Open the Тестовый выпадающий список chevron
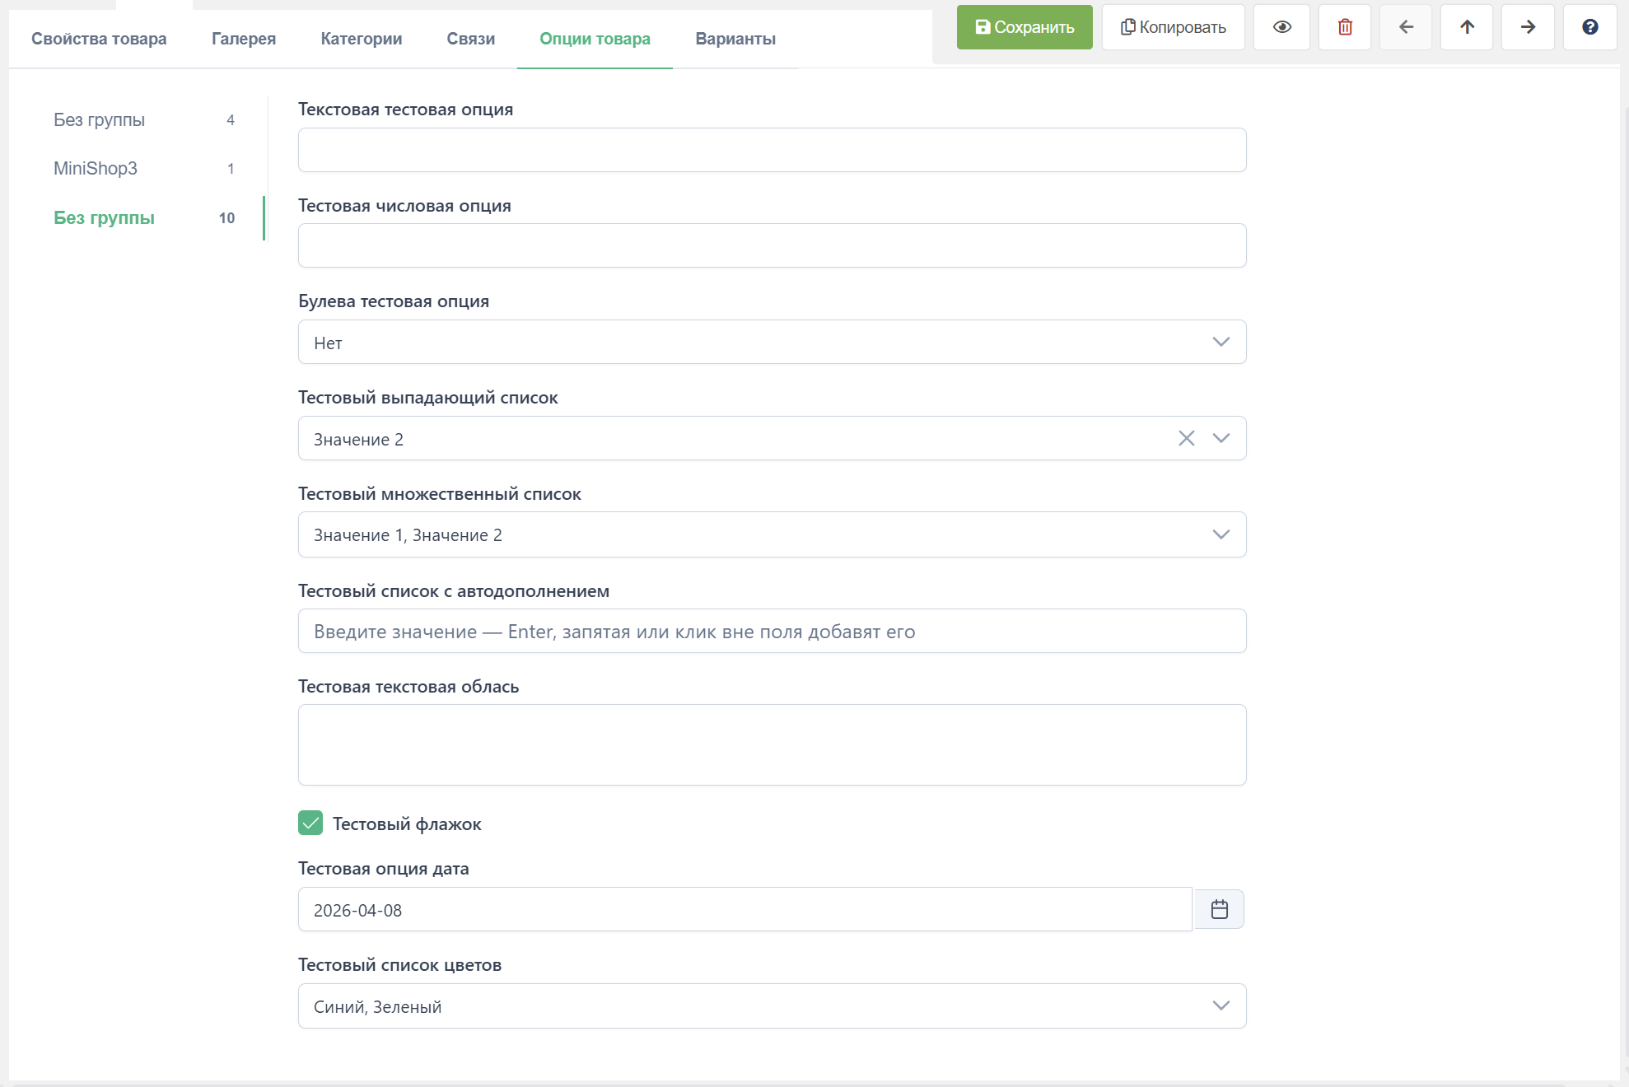This screenshot has height=1087, width=1629. pos(1221,438)
